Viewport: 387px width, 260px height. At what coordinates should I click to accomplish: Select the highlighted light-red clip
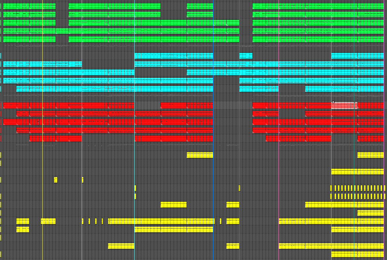pyautogui.click(x=344, y=106)
